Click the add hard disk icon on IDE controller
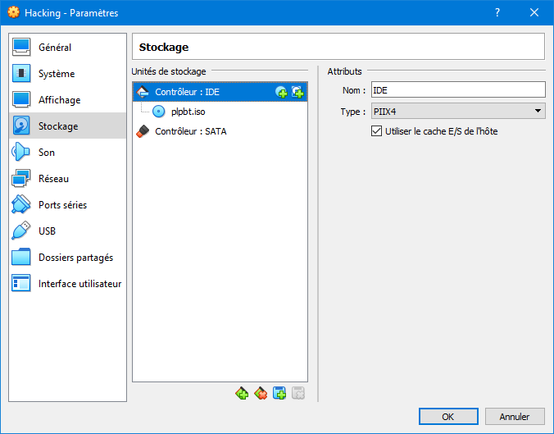This screenshot has height=434, width=554. (297, 92)
